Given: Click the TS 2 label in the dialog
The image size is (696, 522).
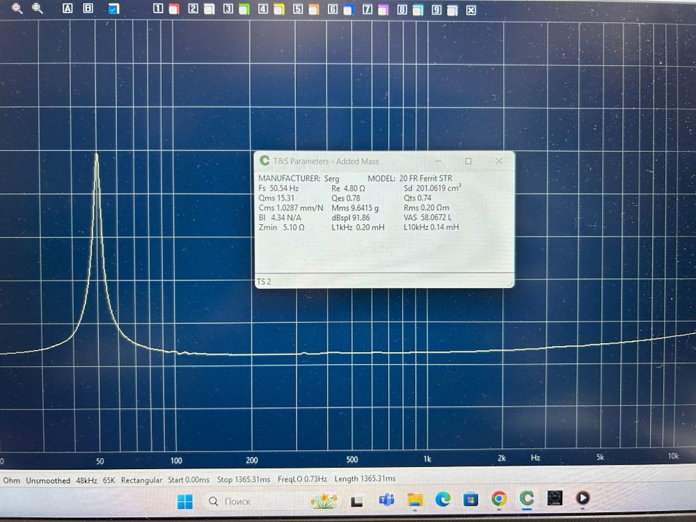Looking at the screenshot, I should coord(264,282).
